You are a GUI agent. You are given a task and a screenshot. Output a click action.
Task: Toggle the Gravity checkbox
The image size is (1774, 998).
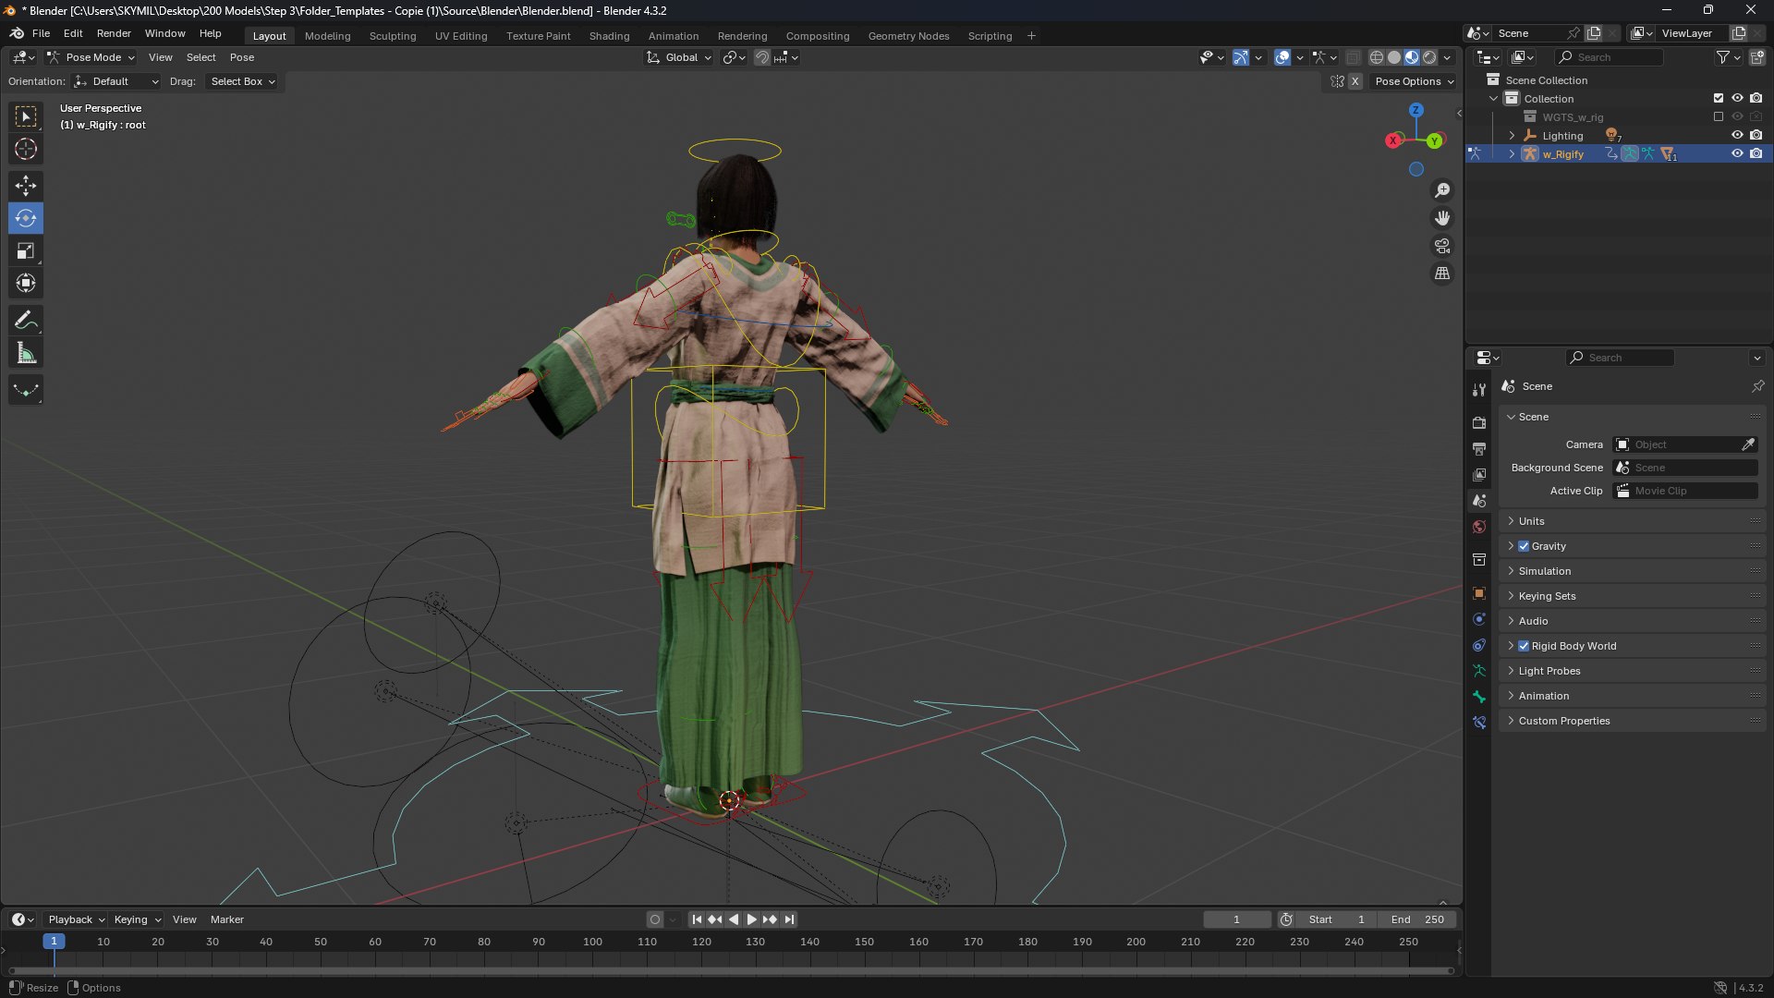click(1524, 546)
